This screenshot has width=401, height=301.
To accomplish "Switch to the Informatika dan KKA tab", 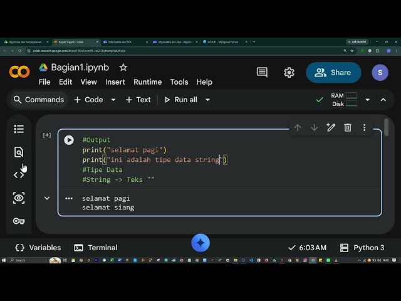I will pos(125,42).
